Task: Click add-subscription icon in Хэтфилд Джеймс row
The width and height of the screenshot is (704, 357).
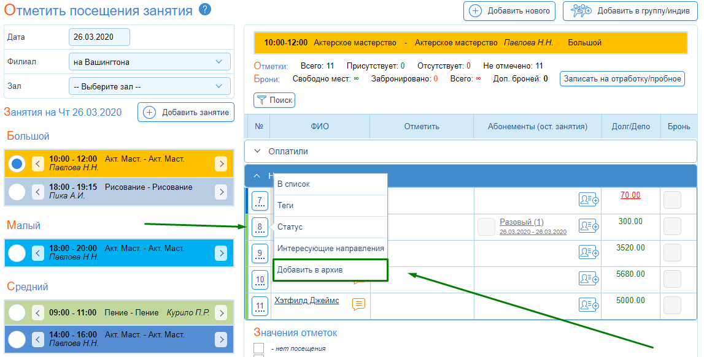Action: tap(589, 304)
